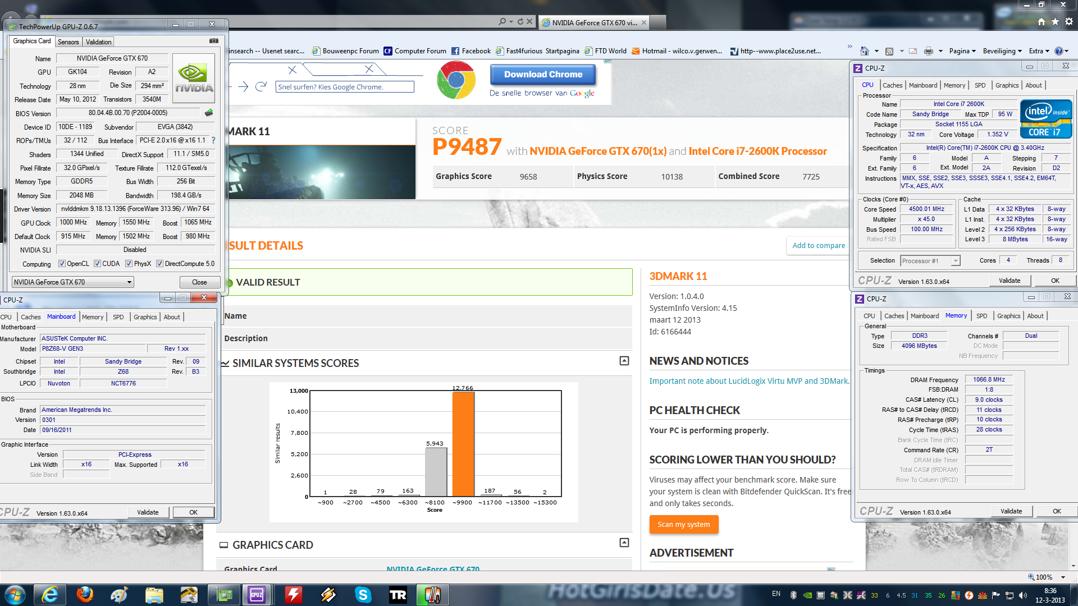Viewport: 1078px width, 606px height.
Task: Click the printer icon in IE command bar
Action: point(929,51)
